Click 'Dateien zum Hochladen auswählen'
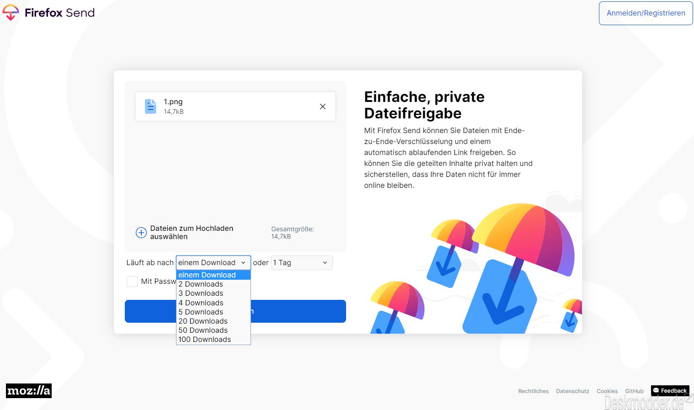Screen dimensions: 694x410 (x=192, y=232)
